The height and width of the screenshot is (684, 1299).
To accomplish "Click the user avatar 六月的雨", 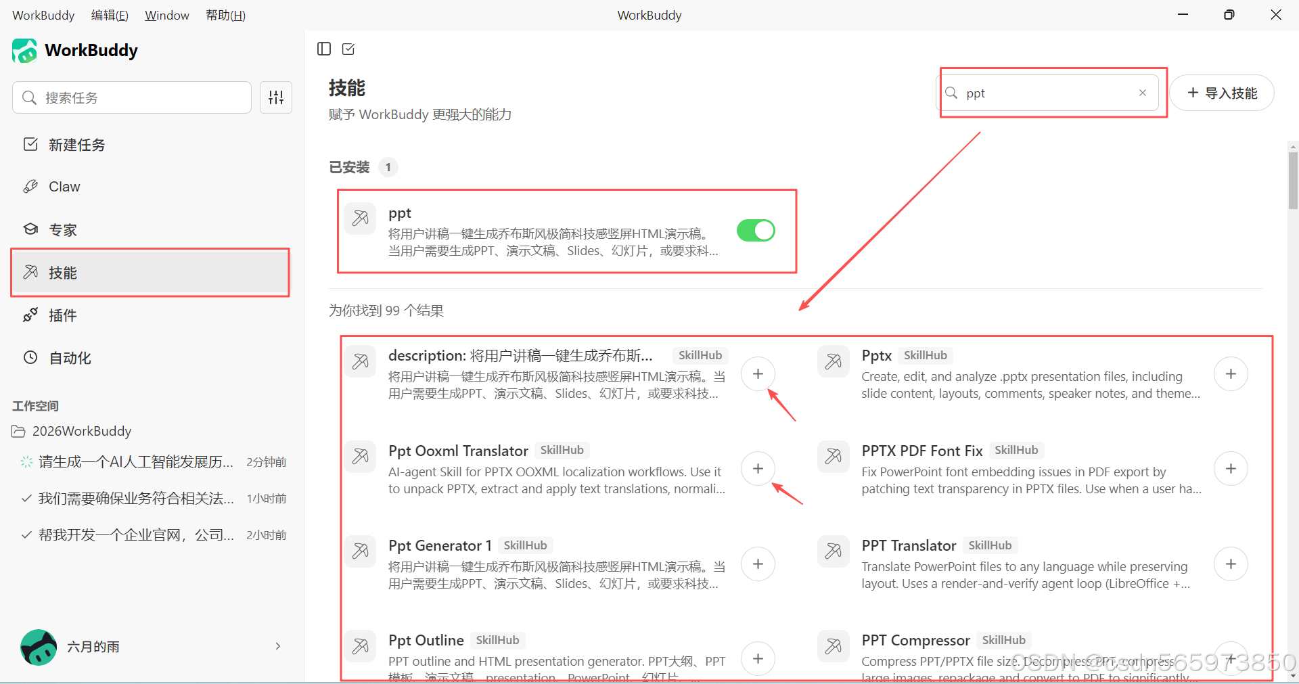I will pos(39,647).
